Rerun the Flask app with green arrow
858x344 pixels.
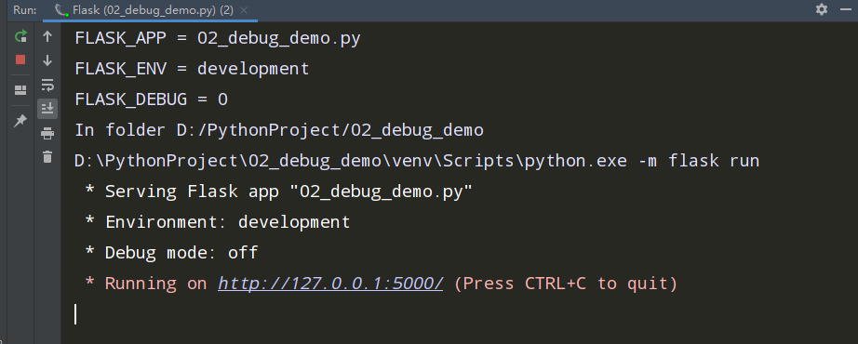20,36
